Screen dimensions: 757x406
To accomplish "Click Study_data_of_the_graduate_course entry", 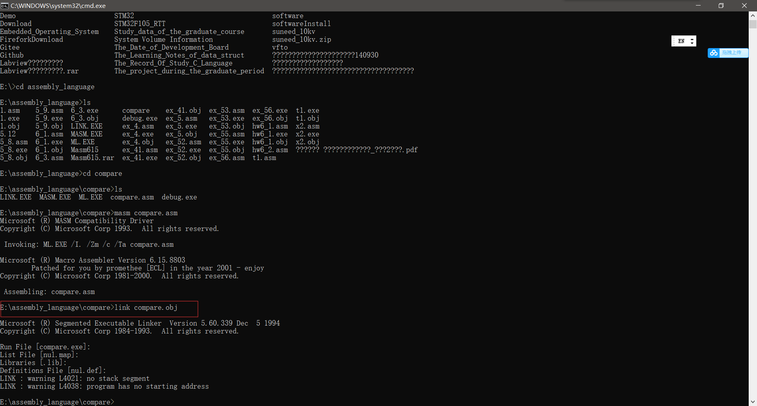I will coord(179,32).
